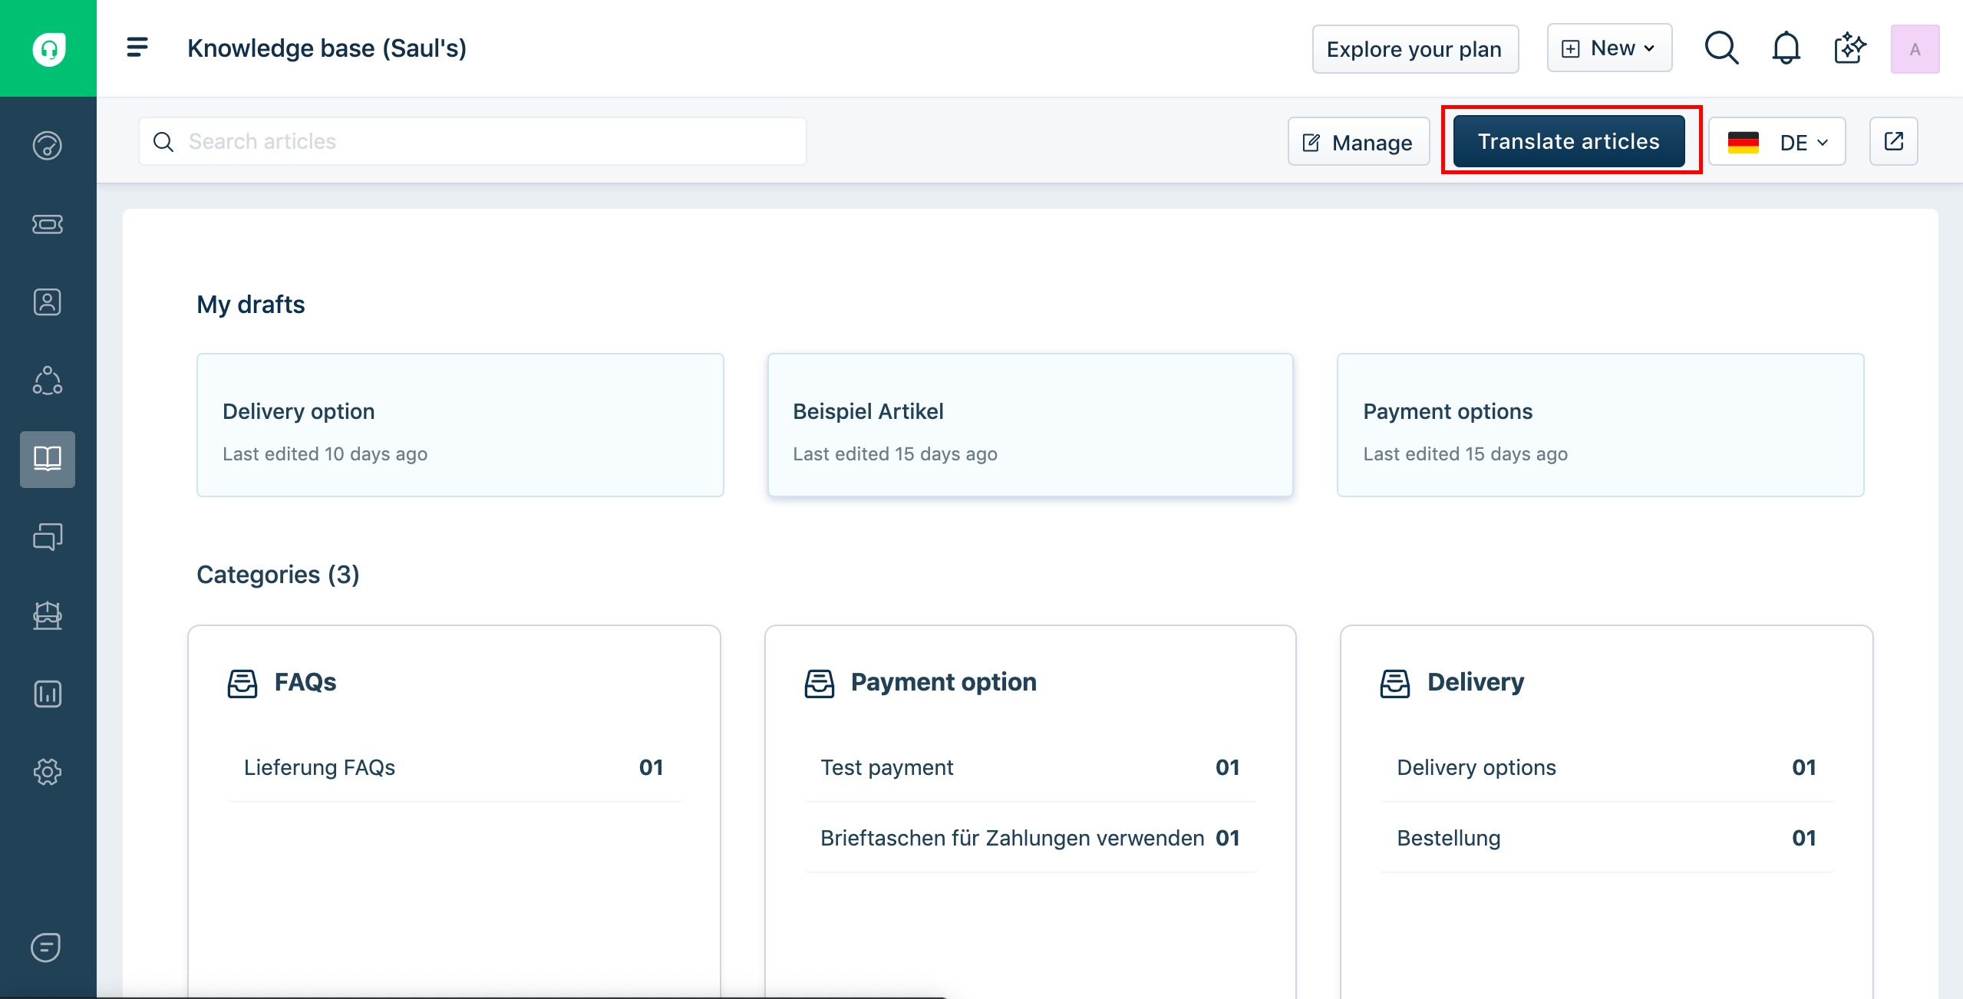Open the Contacts sidebar icon
1963x999 pixels.
tap(48, 302)
